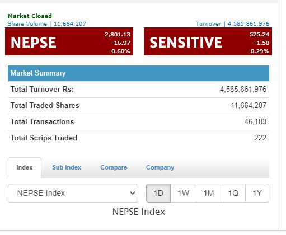Click the NEPSE percent change -0.60%
The height and width of the screenshot is (235, 286).
tap(120, 51)
